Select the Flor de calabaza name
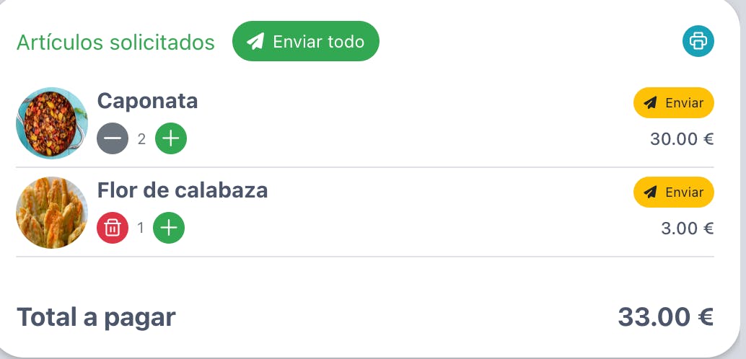This screenshot has width=746, height=359. point(183,190)
